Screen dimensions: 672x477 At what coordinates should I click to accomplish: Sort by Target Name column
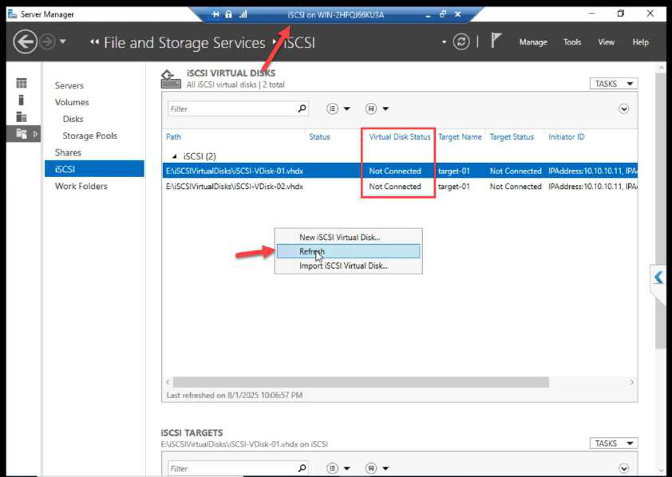point(460,137)
